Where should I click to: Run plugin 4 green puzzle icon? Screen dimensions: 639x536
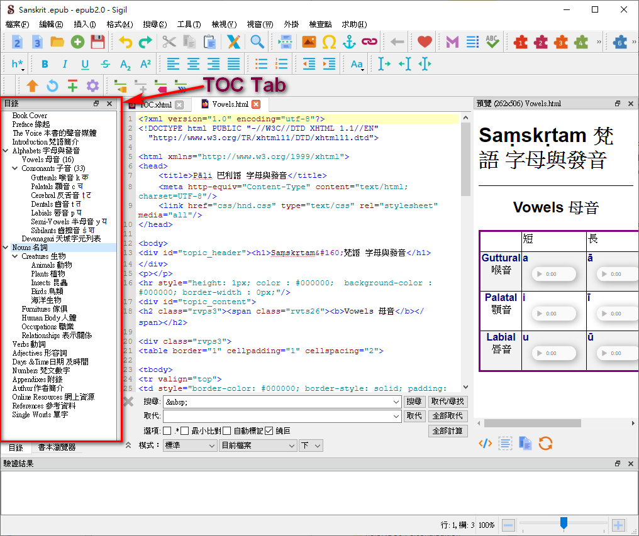point(581,42)
